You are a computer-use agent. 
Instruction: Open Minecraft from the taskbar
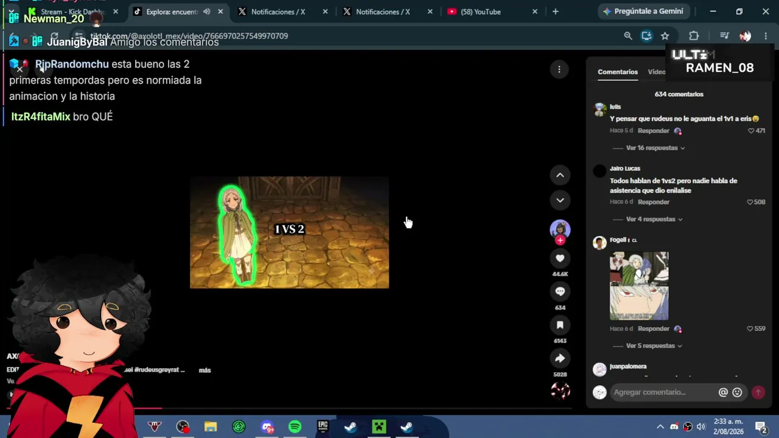[379, 427]
